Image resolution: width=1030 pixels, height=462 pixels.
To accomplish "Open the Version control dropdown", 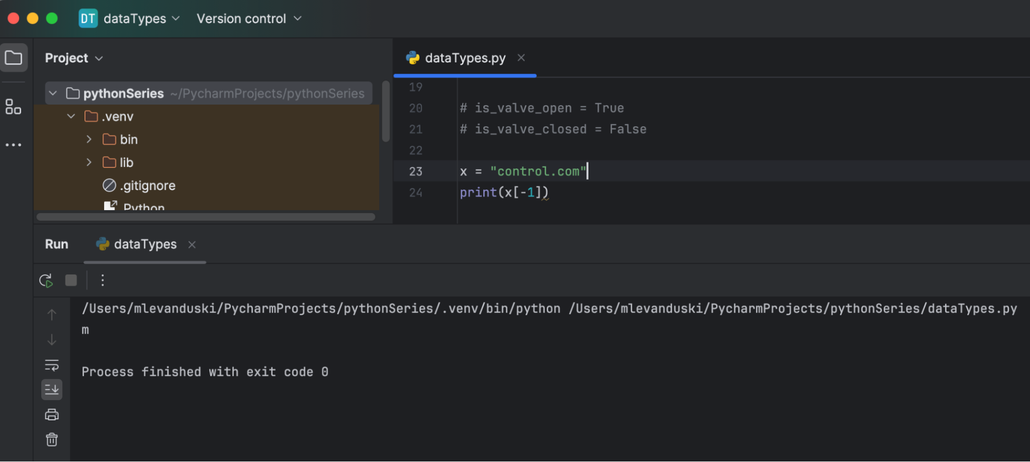I will (x=249, y=19).
